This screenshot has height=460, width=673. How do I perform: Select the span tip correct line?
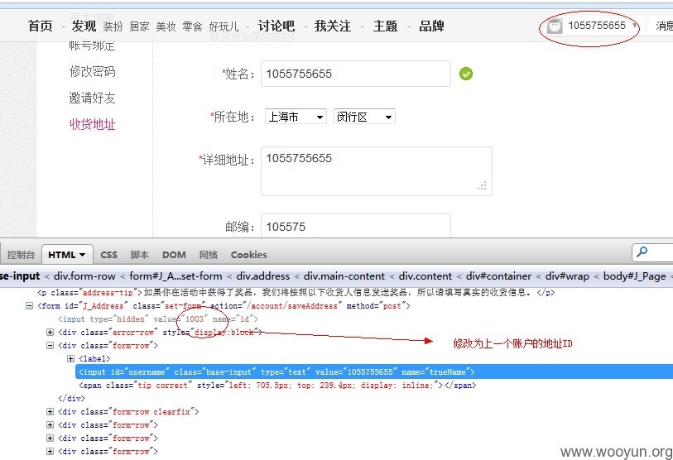point(277,386)
